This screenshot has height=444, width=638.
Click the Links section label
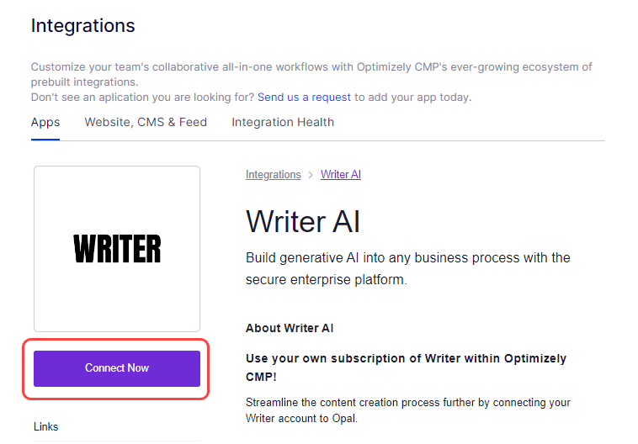pyautogui.click(x=46, y=426)
